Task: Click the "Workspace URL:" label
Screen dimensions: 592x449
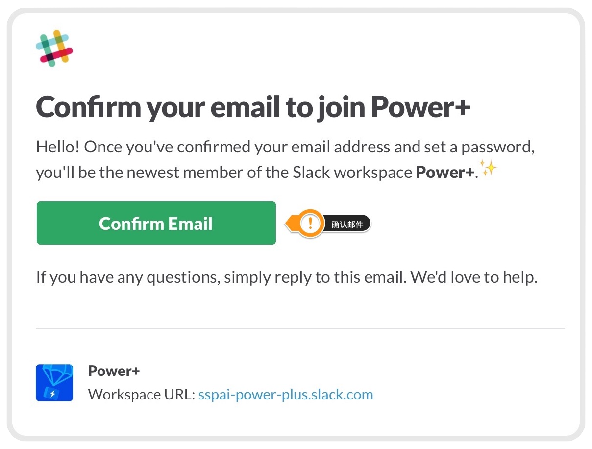Action: tap(142, 395)
